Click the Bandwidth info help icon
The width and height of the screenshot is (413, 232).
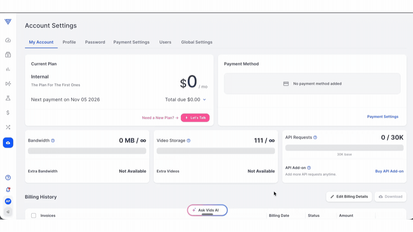click(53, 140)
